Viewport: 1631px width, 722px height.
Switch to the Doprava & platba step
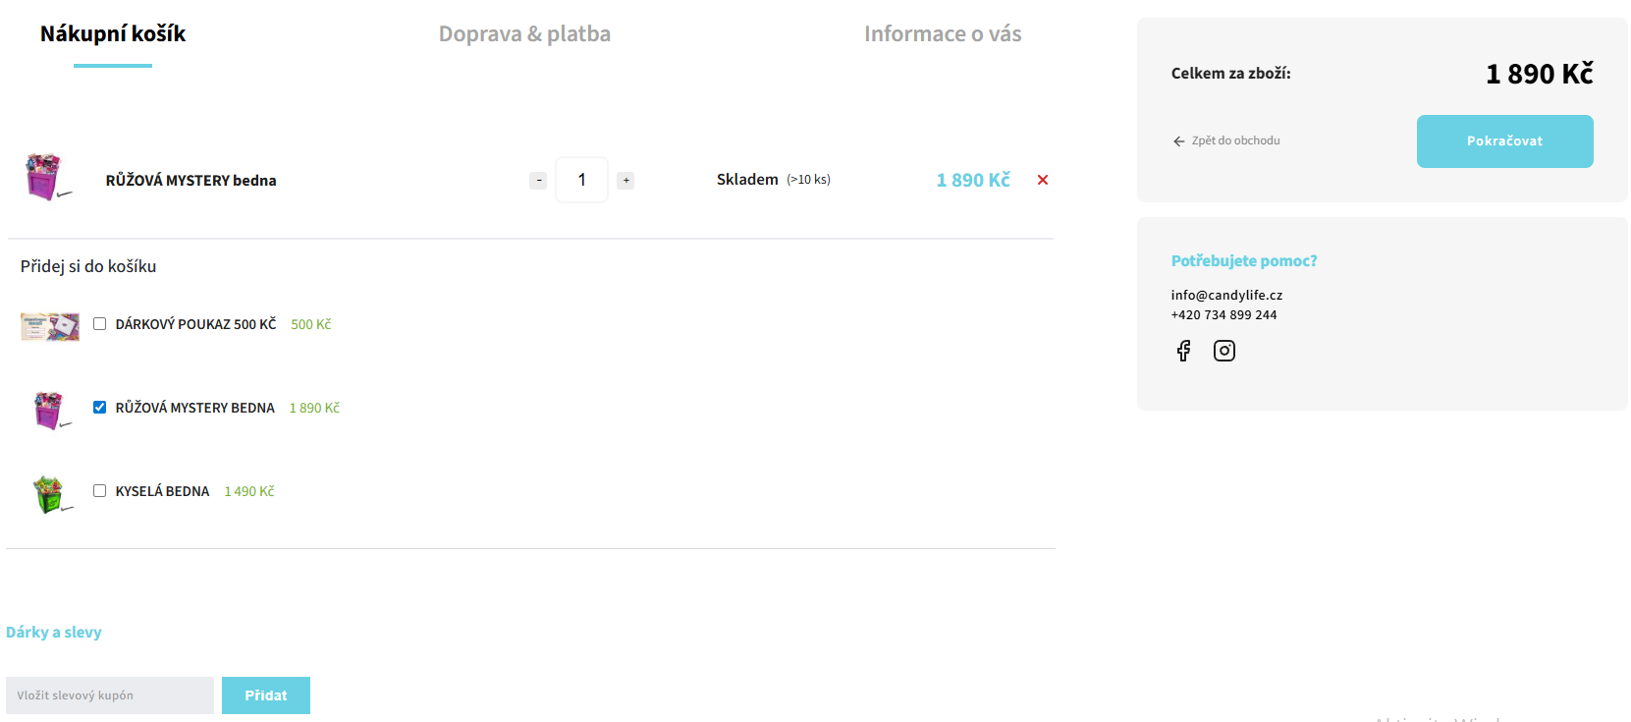pos(524,34)
